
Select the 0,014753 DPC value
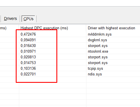[x=28, y=63]
